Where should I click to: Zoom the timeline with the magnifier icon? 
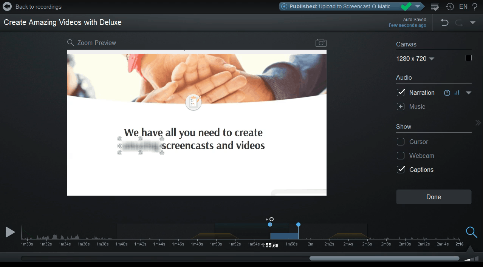471,232
